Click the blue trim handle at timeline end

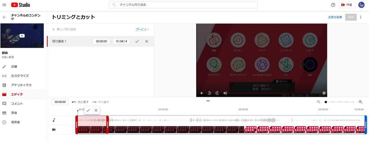click(366, 125)
